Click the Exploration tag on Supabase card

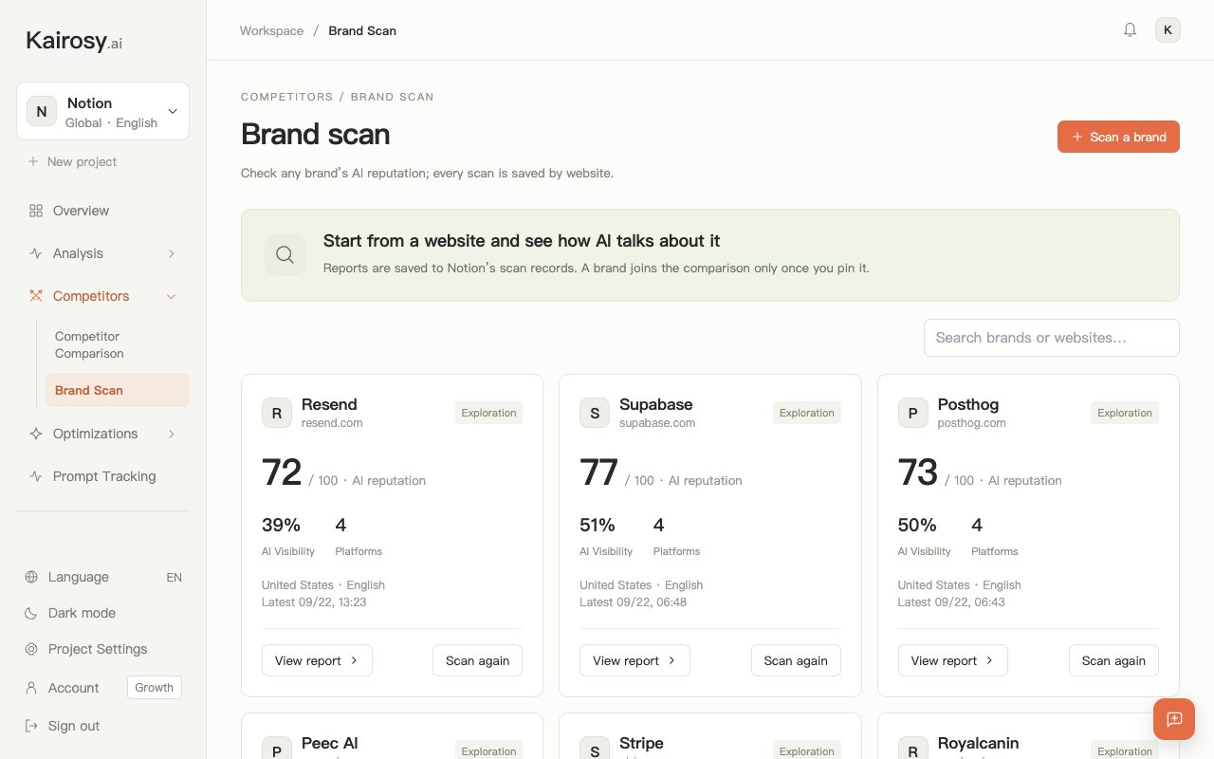pyautogui.click(x=807, y=413)
